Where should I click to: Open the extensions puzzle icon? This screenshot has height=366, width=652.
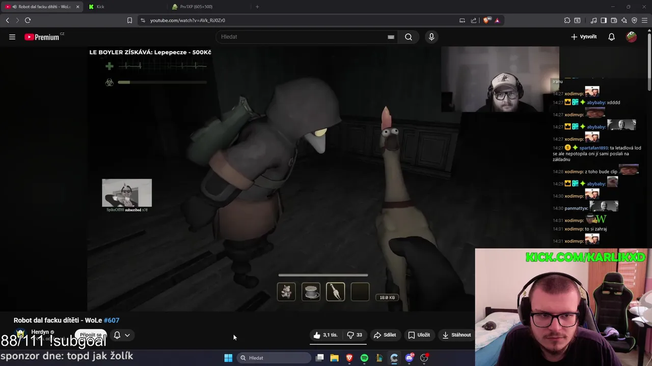tap(567, 20)
